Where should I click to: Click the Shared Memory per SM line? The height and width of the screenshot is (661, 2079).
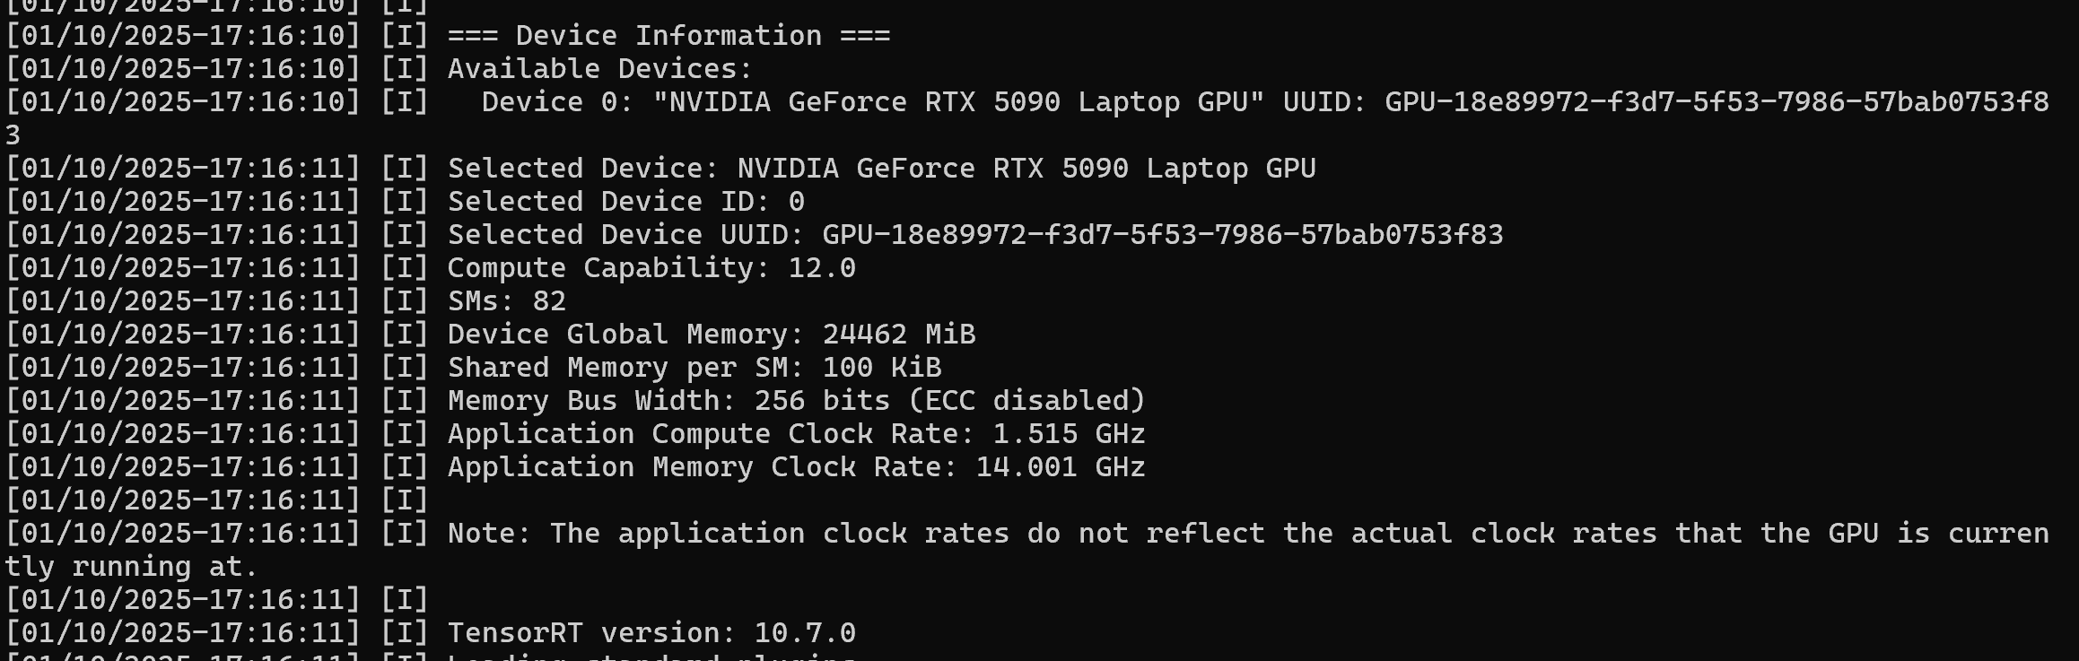694,368
